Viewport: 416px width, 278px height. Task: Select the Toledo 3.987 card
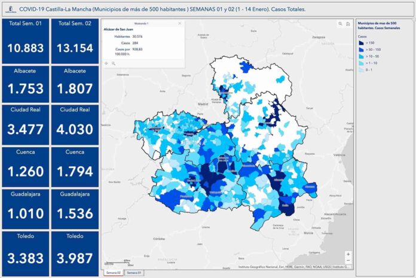[x=75, y=251]
